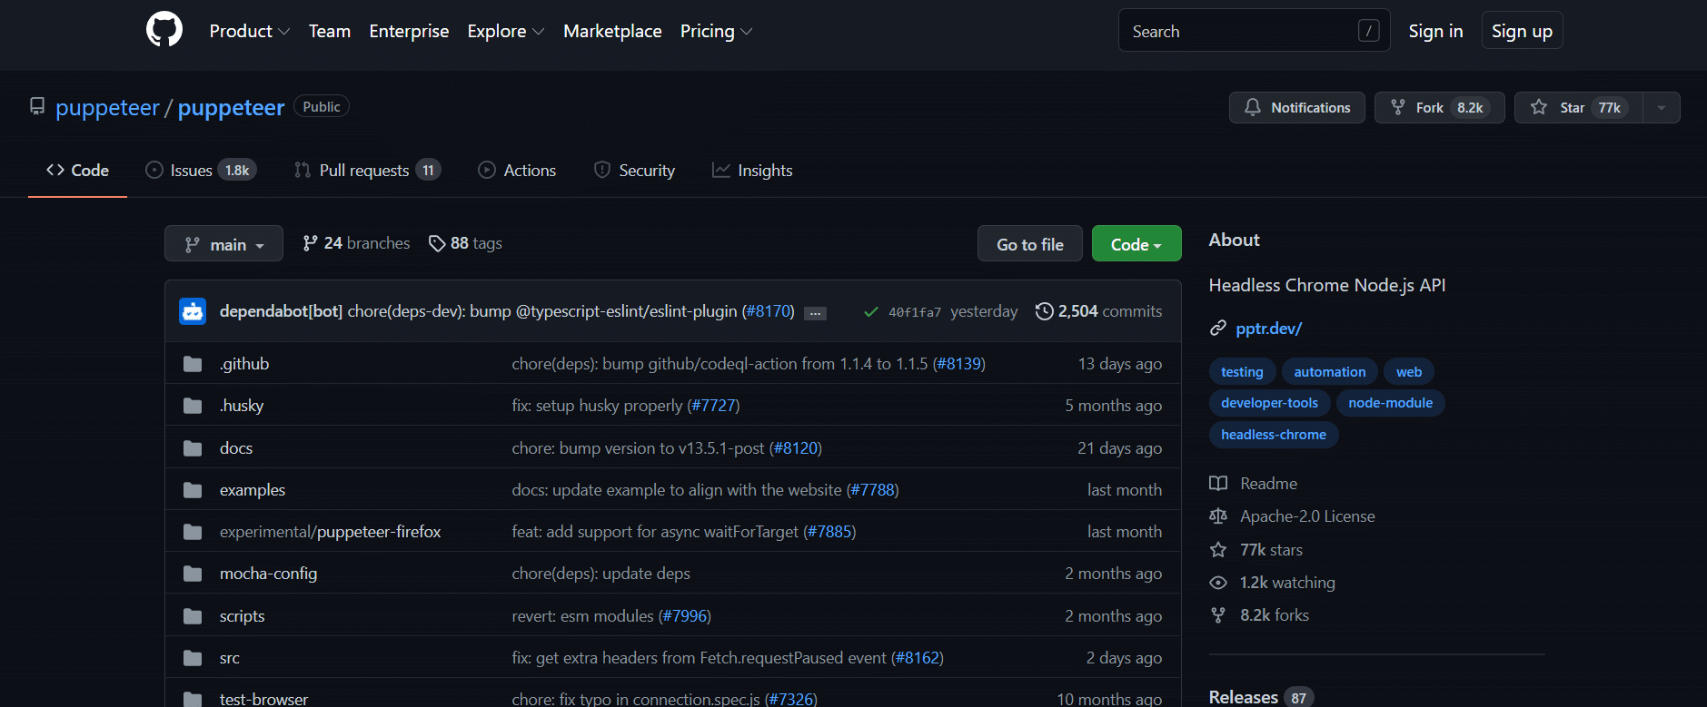The image size is (1707, 707).
Task: Click the Sign in link
Action: click(x=1435, y=31)
